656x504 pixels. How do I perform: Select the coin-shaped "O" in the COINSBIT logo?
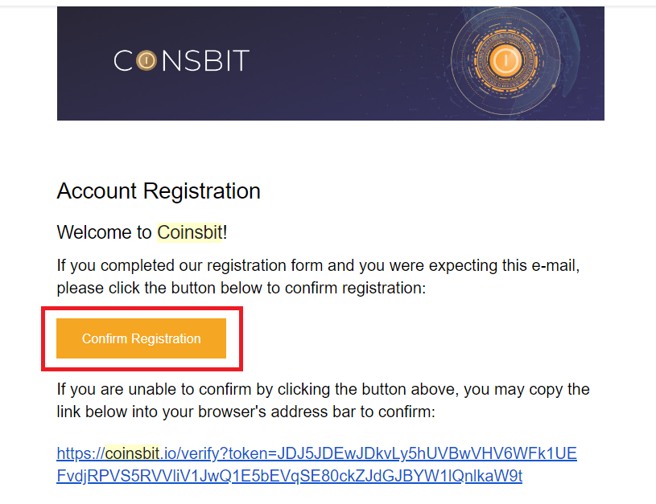coord(145,60)
